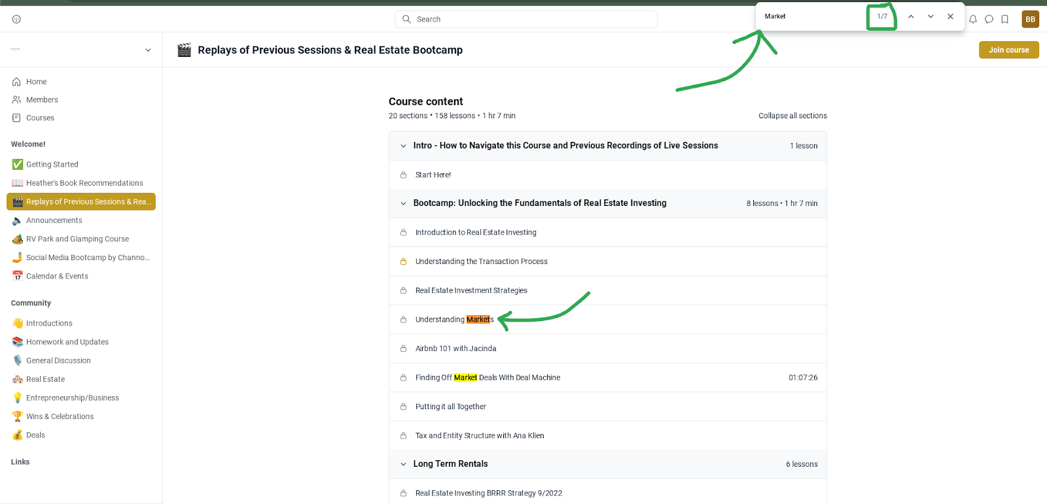Click the Collapse all sections link

(792, 116)
